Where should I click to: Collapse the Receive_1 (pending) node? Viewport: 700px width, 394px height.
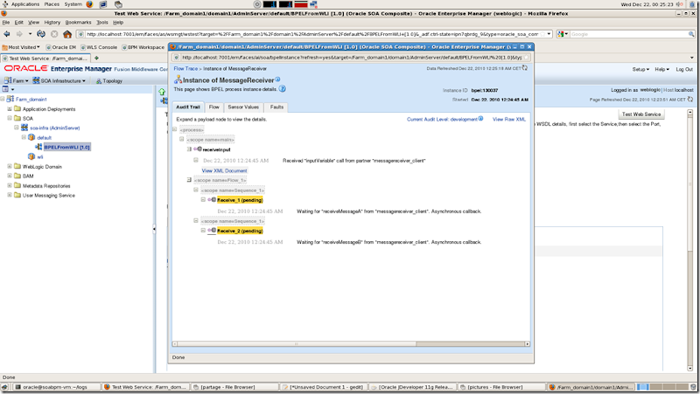coord(203,200)
